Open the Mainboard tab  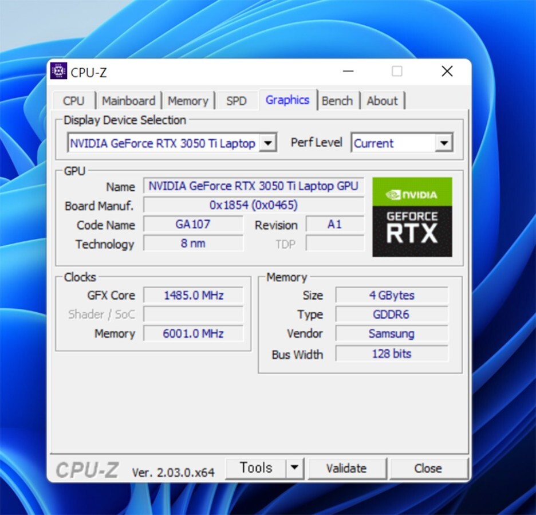click(128, 101)
